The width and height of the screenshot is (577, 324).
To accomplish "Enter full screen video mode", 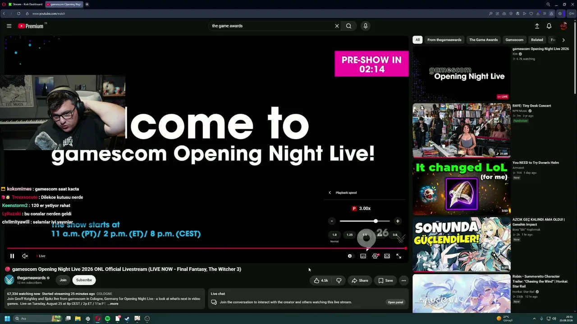I will point(398,256).
